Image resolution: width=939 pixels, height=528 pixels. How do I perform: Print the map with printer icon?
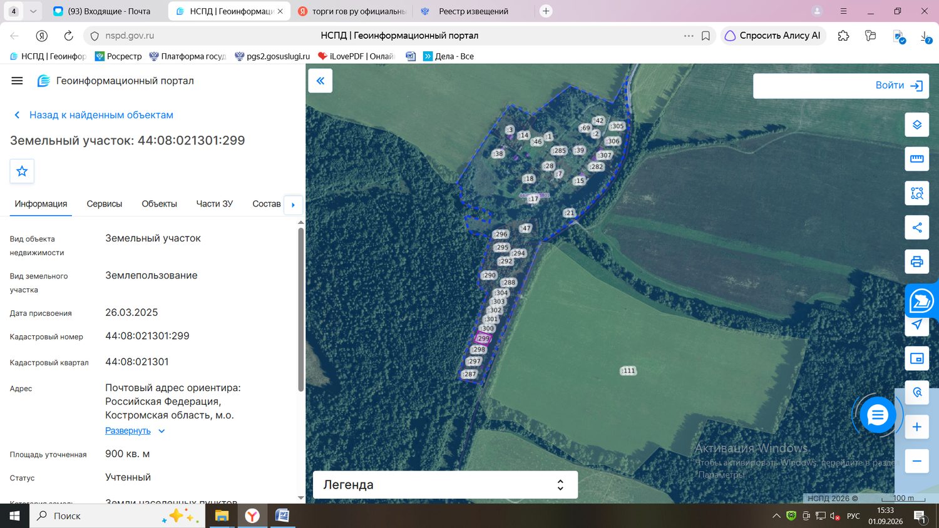click(916, 261)
